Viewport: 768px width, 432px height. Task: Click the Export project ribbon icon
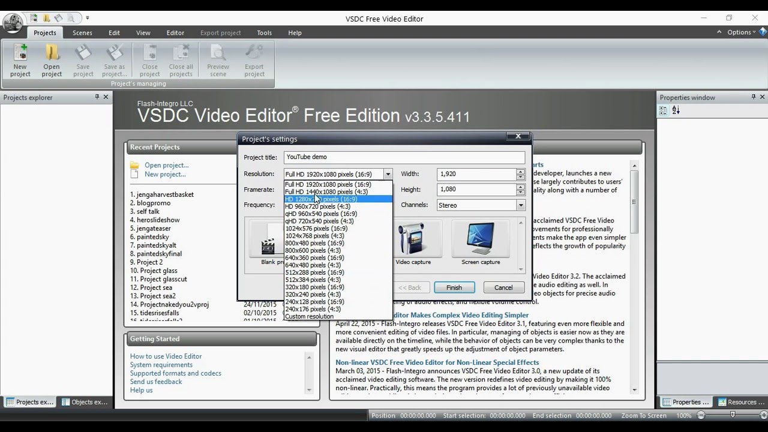[254, 61]
